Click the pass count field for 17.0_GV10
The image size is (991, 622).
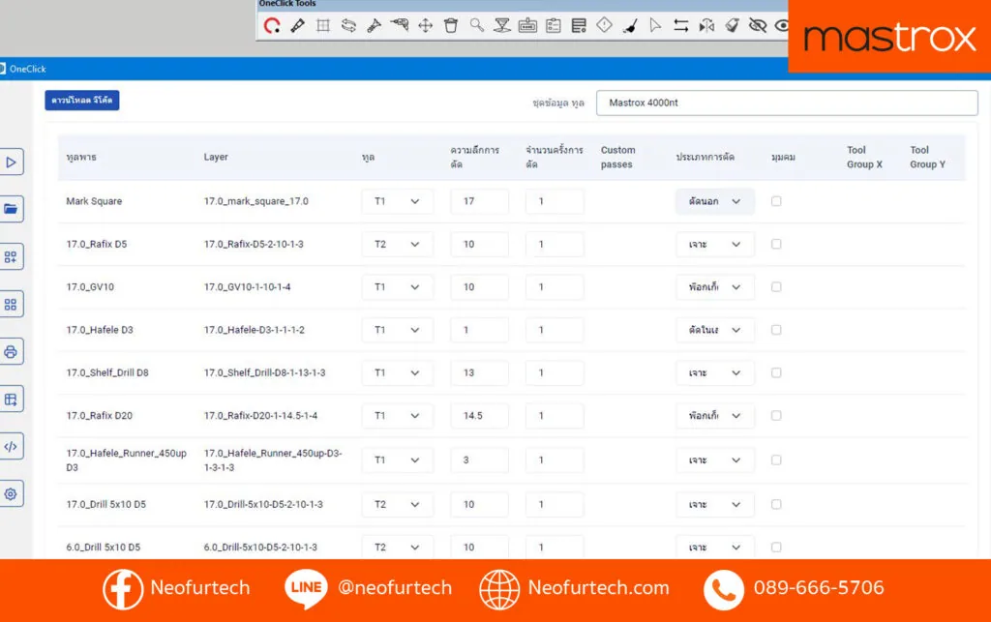pos(555,287)
